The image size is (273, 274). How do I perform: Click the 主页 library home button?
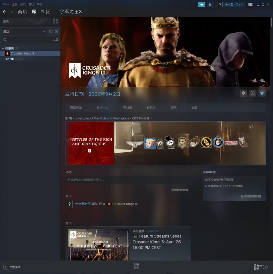tap(26, 21)
